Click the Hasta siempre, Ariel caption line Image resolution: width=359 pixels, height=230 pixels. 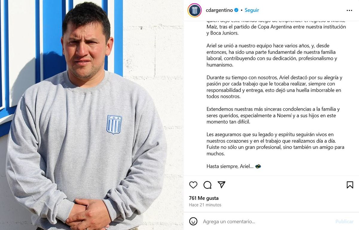pos(234,166)
